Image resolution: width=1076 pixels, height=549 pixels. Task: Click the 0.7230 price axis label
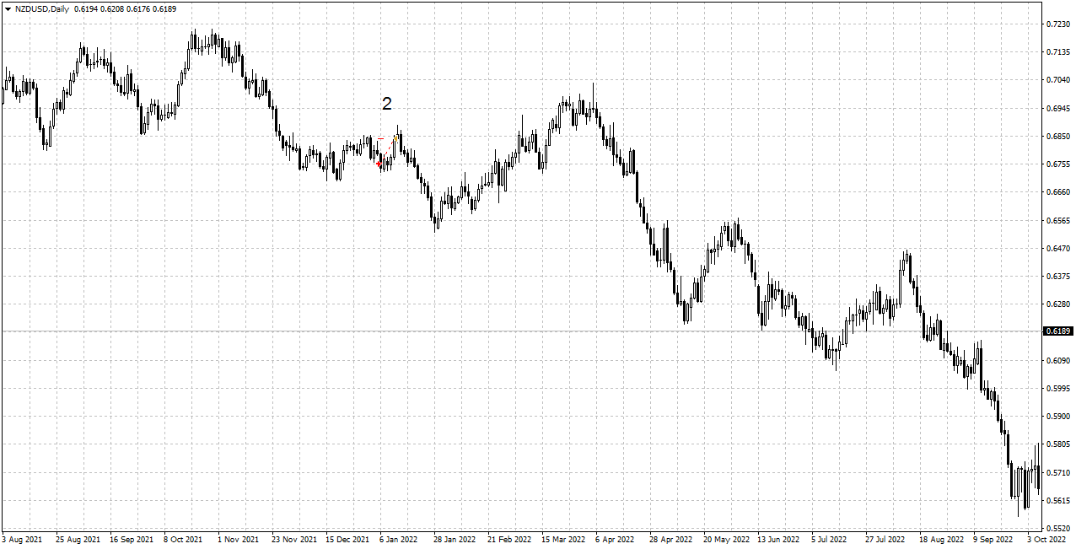click(1059, 24)
